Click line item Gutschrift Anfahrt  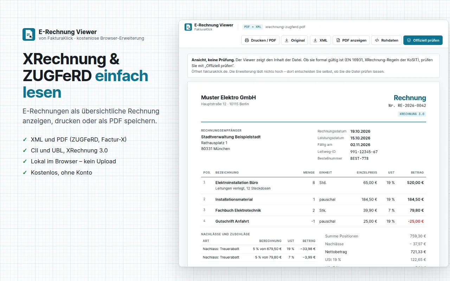tap(232, 221)
